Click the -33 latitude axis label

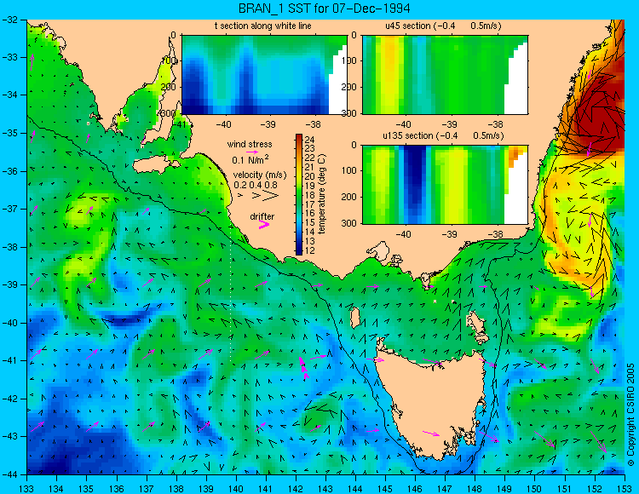pyautogui.click(x=9, y=57)
